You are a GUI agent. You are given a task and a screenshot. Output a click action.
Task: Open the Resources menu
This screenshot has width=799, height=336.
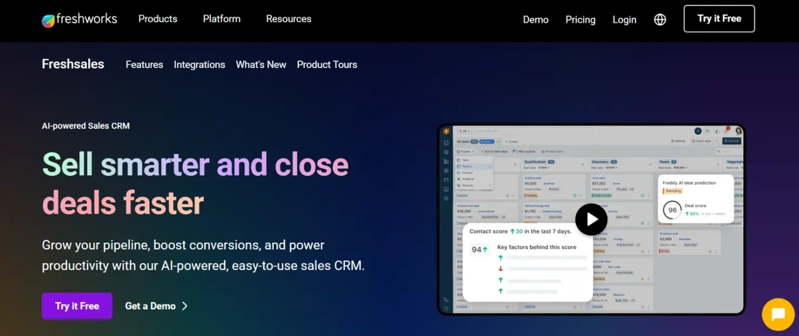(288, 19)
